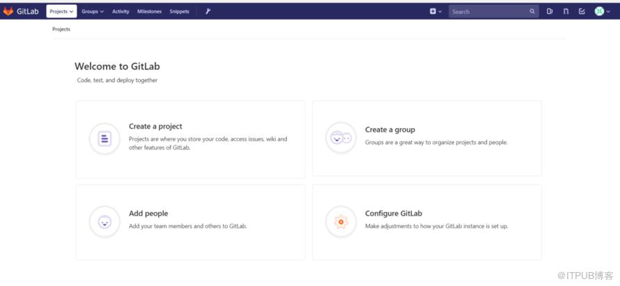
Task: Expand the Groups dropdown
Action: 93,11
